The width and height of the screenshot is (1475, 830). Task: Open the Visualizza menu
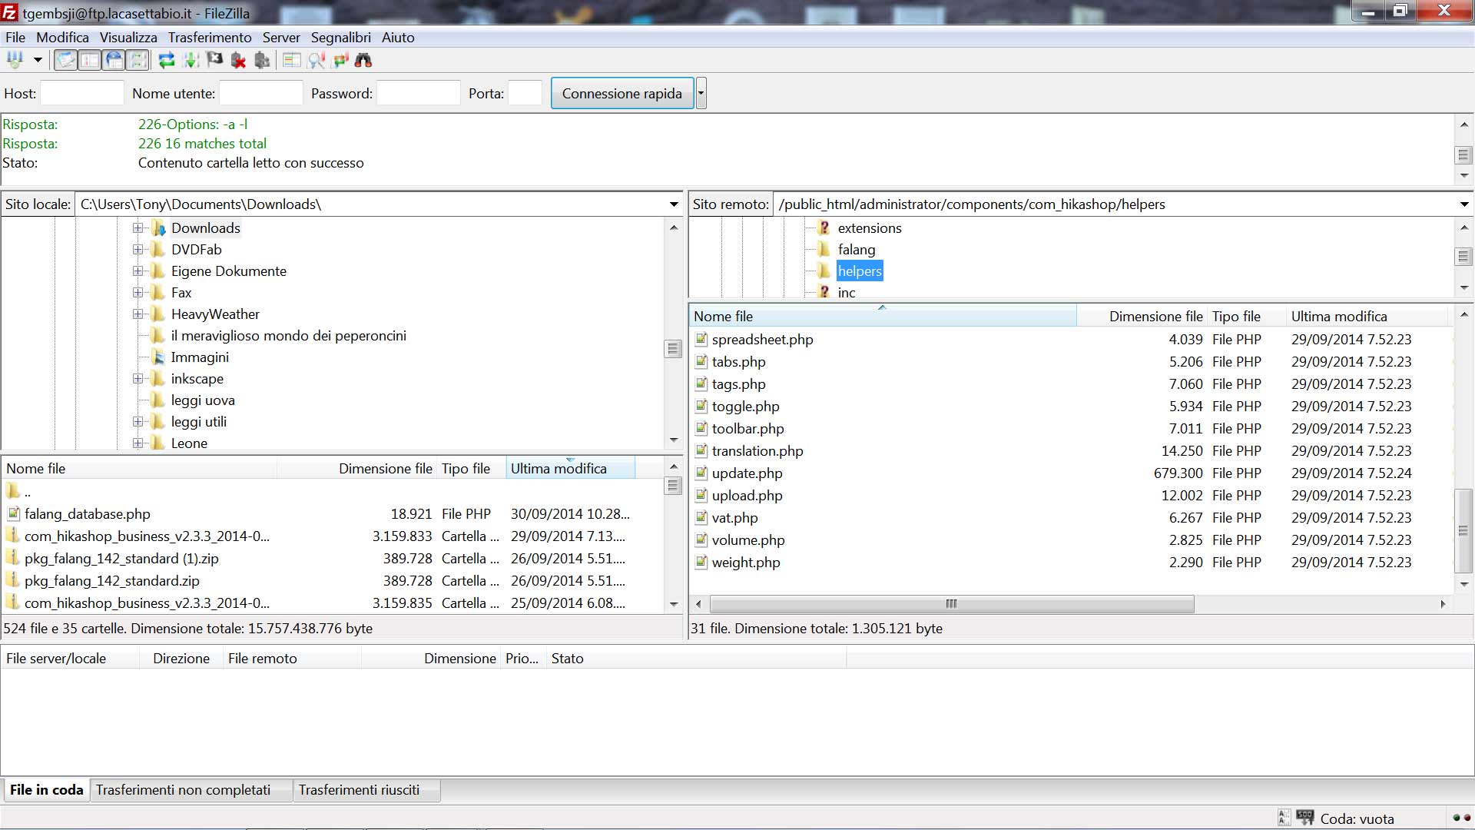128,37
